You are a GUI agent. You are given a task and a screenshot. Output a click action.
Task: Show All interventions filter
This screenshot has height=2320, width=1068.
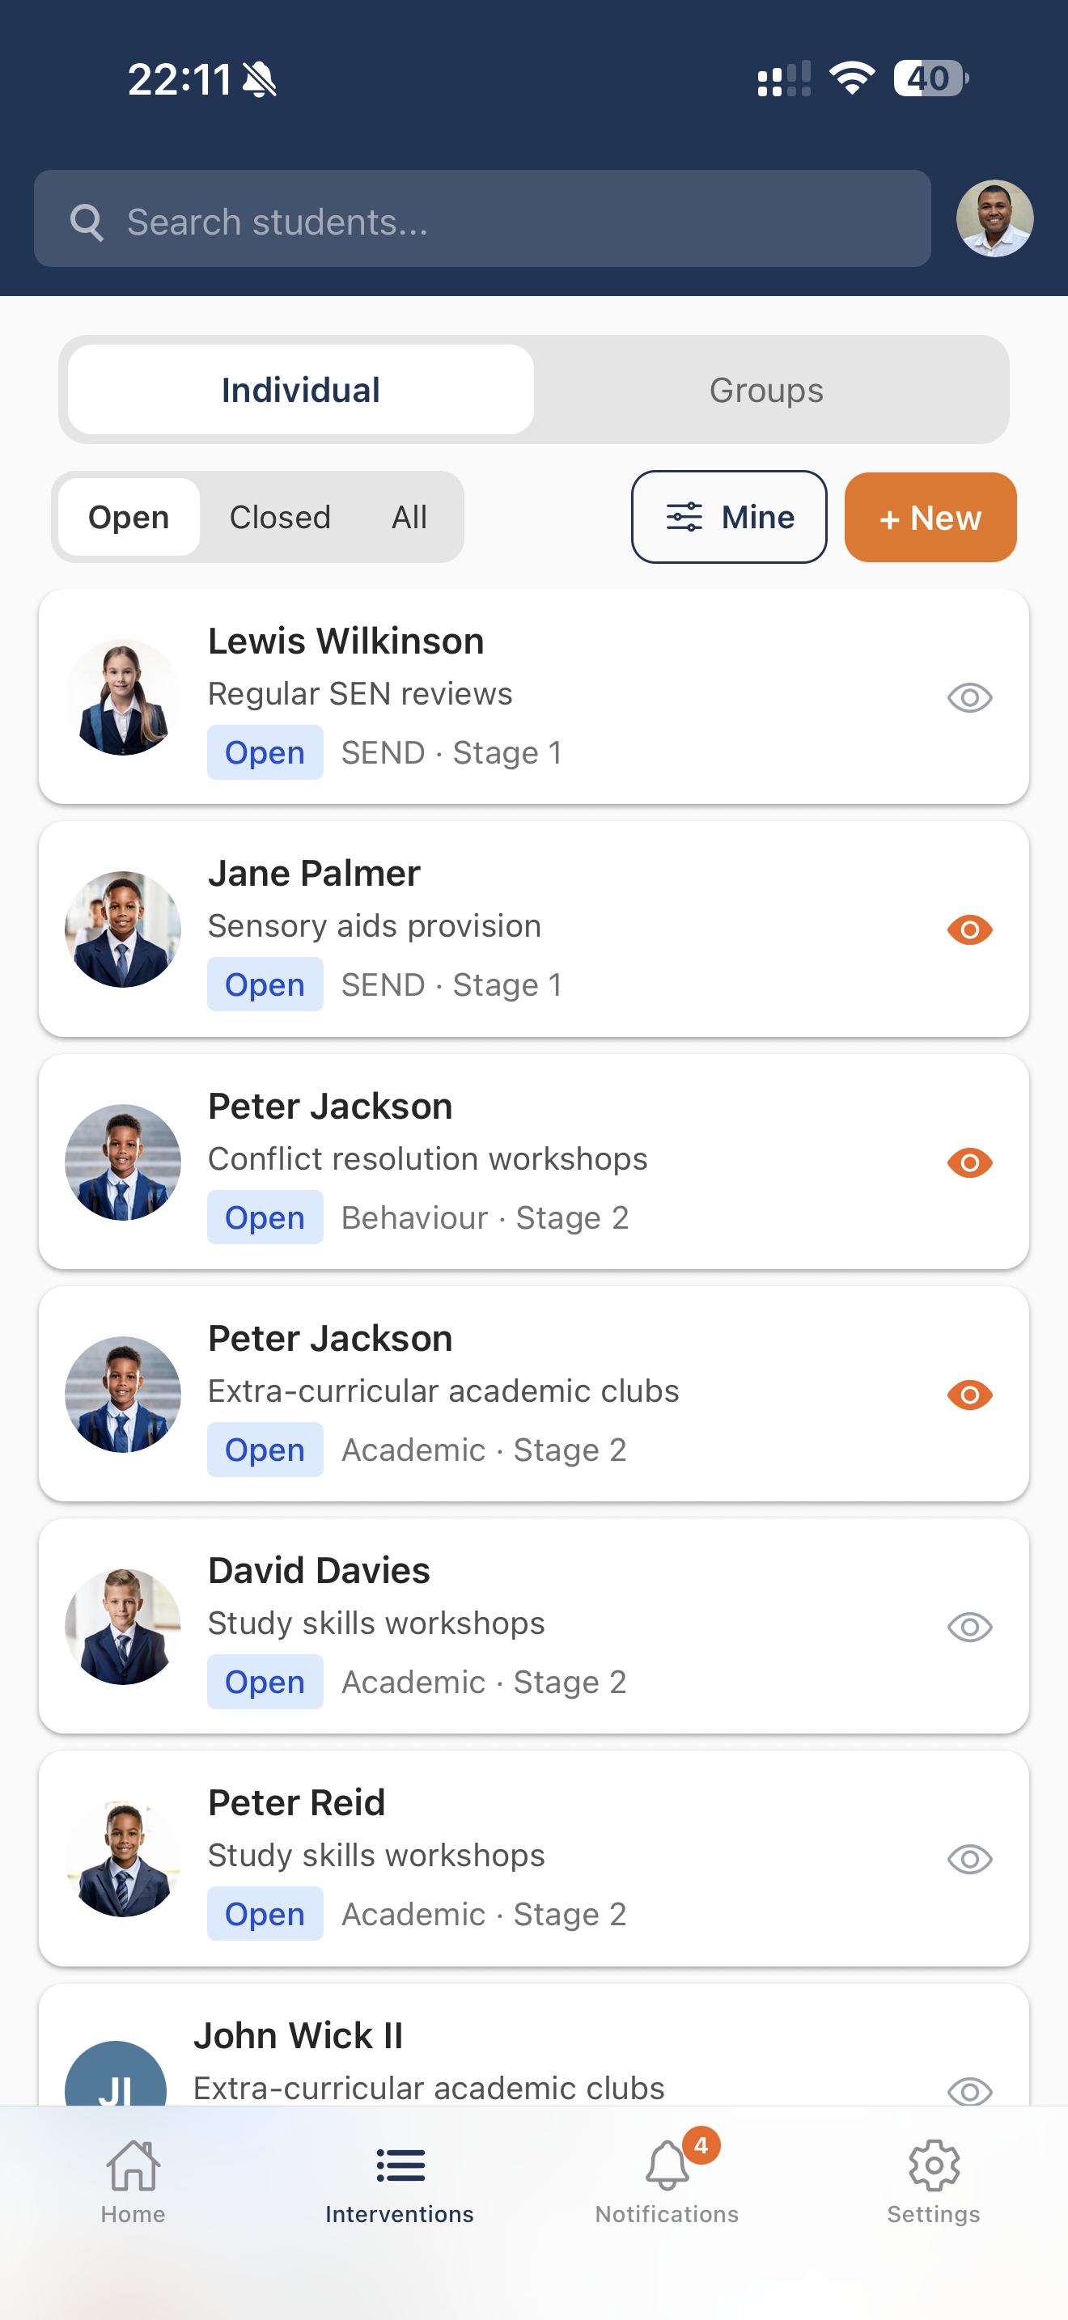(x=409, y=517)
